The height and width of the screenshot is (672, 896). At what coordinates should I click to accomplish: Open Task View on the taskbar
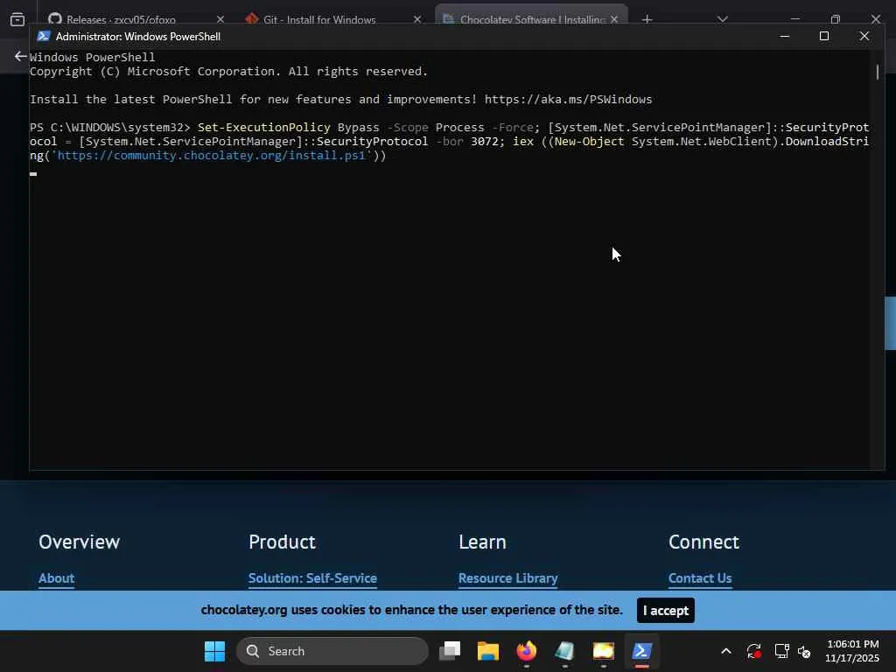[x=450, y=651]
